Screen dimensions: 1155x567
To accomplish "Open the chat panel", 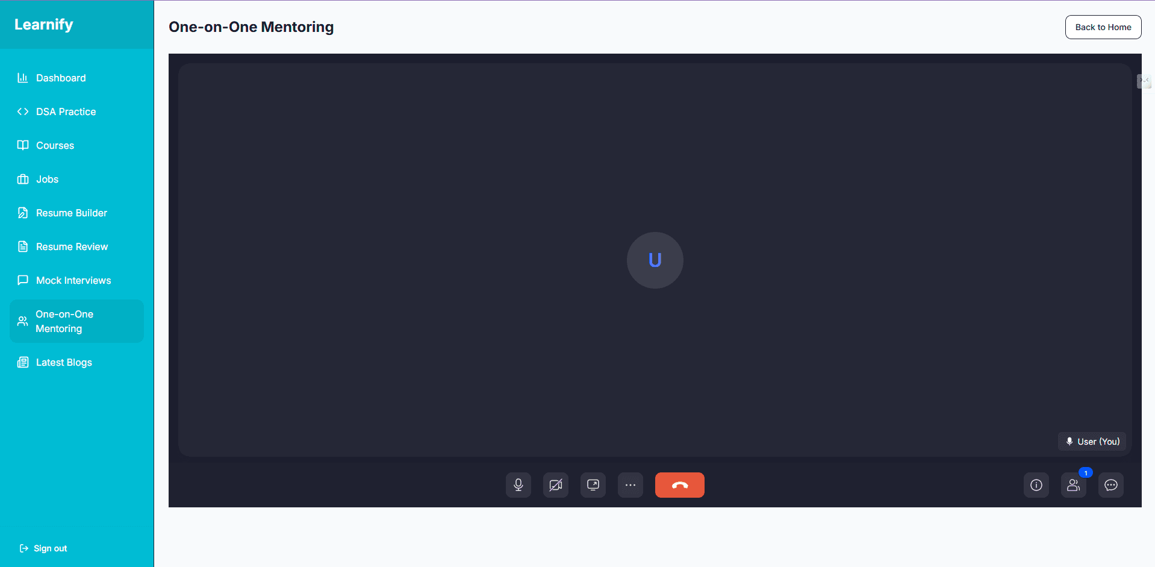I will [1110, 485].
